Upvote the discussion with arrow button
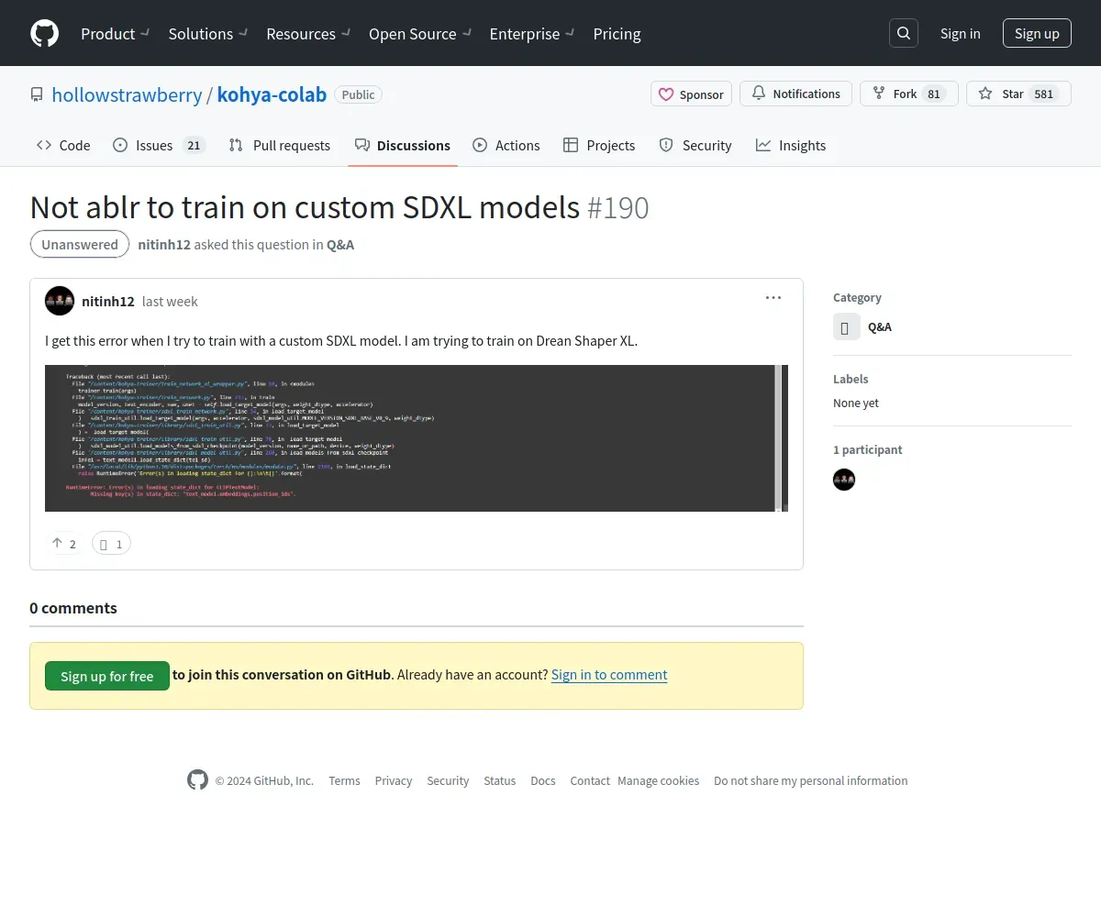 point(64,544)
